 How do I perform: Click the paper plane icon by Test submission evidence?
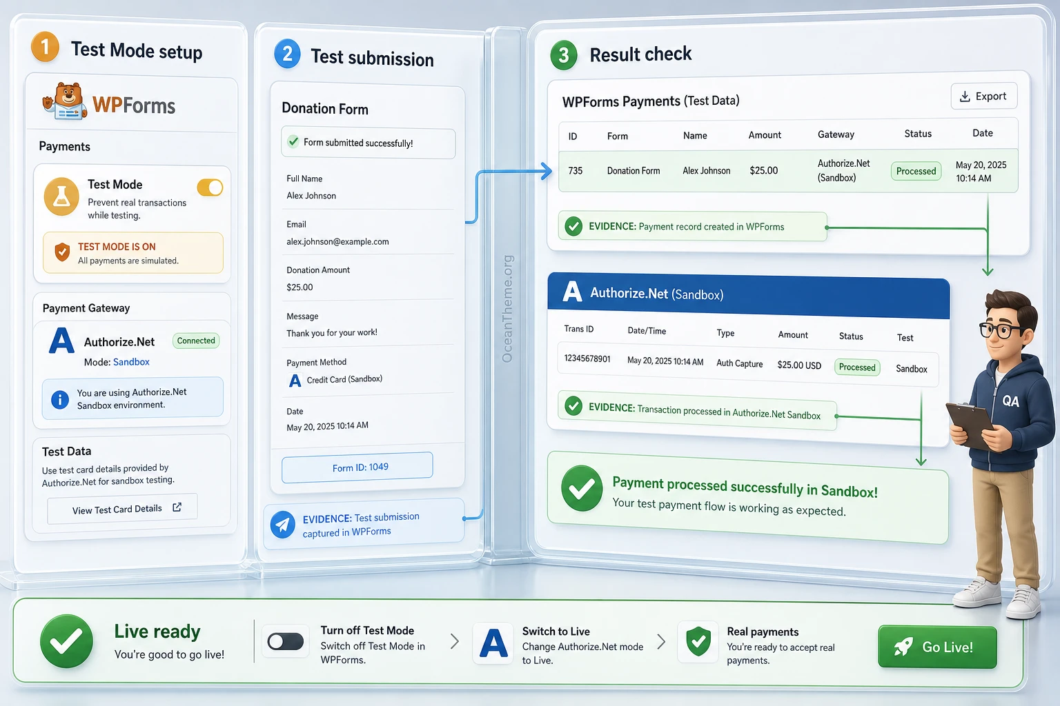[x=282, y=525]
